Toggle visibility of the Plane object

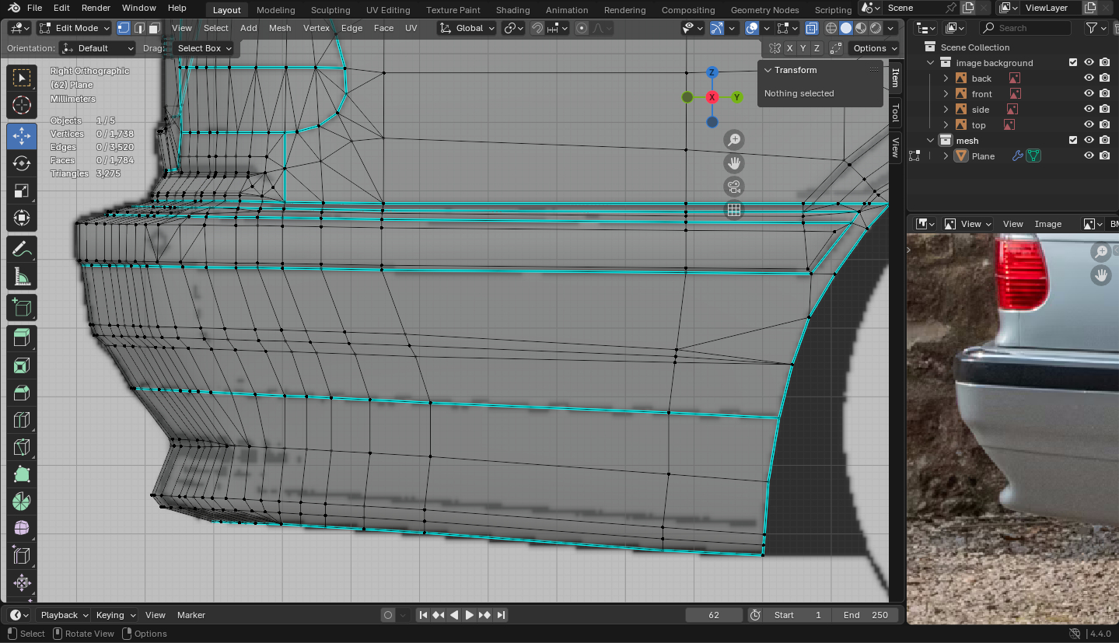tap(1089, 156)
